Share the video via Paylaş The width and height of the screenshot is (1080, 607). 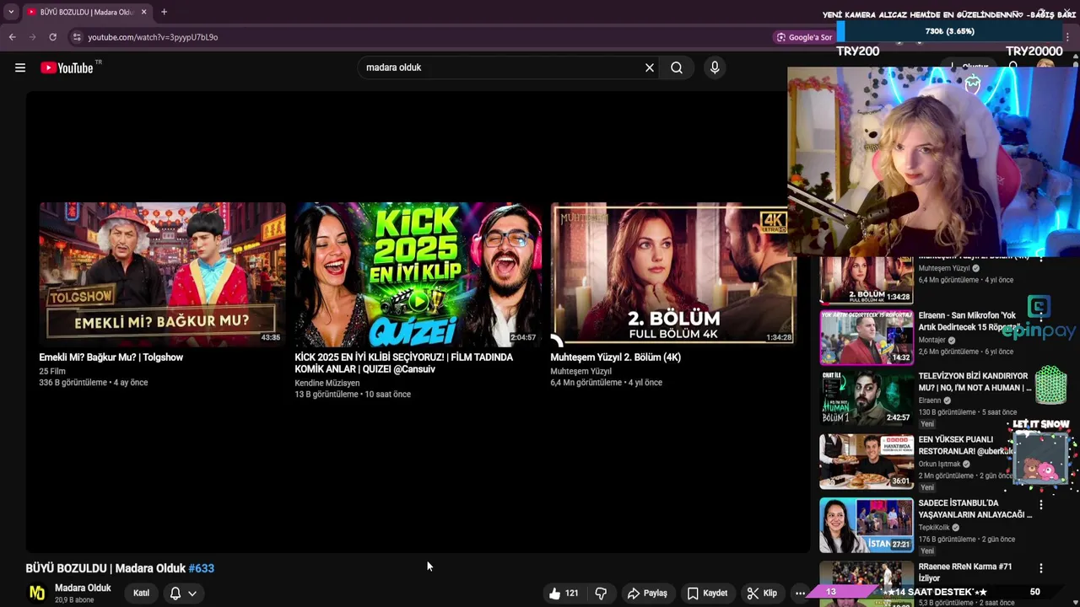click(647, 594)
